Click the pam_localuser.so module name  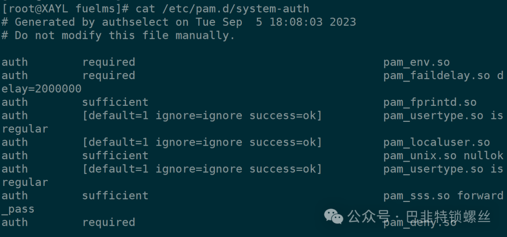click(437, 142)
